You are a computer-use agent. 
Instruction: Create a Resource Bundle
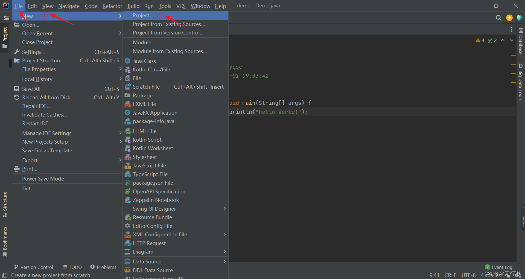(176, 217)
